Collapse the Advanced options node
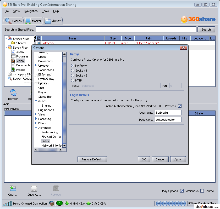220x209 pixels. click(x=36, y=128)
